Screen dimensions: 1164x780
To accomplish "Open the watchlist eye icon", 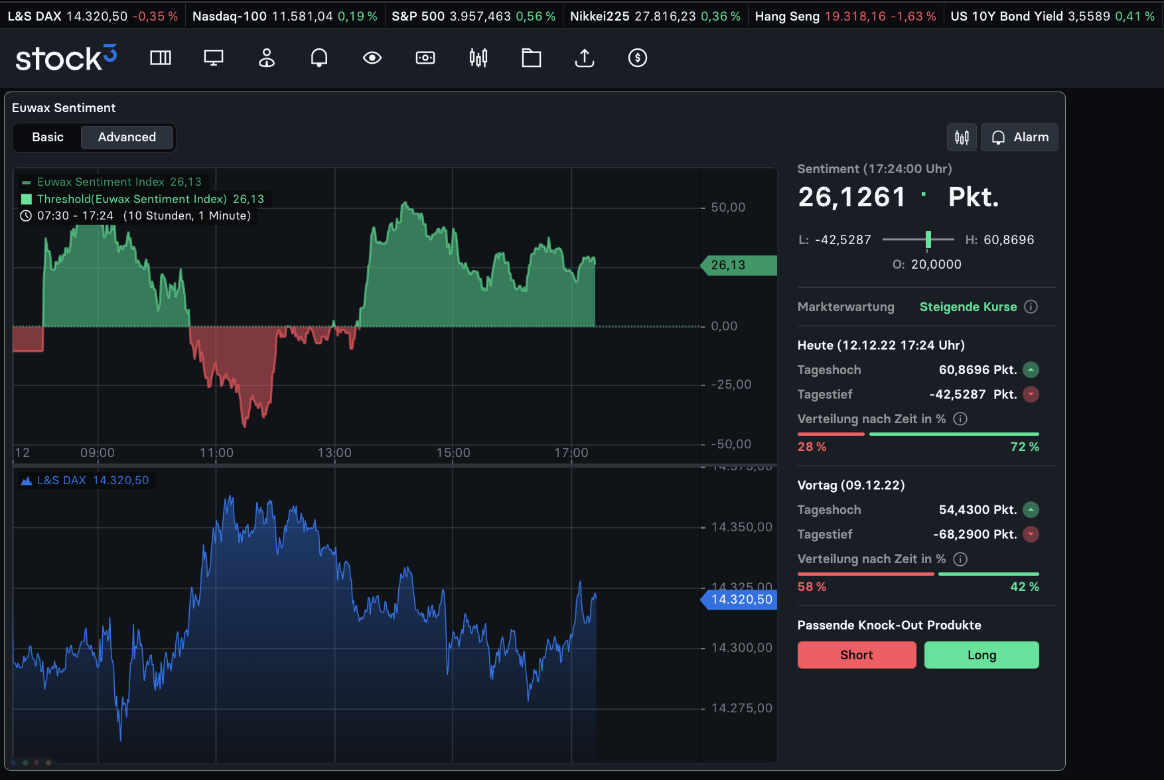I will 372,58.
